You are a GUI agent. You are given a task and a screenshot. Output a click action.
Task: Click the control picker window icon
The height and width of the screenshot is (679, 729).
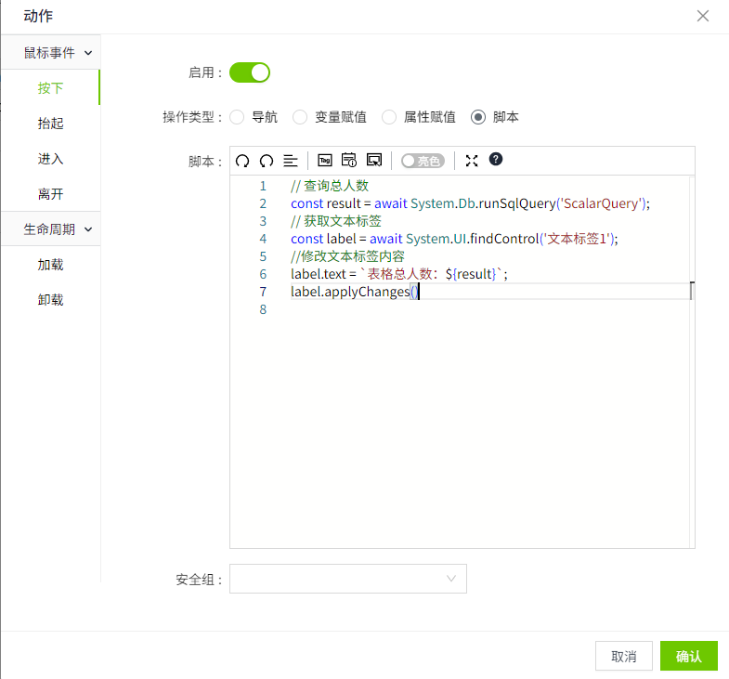pos(374,161)
